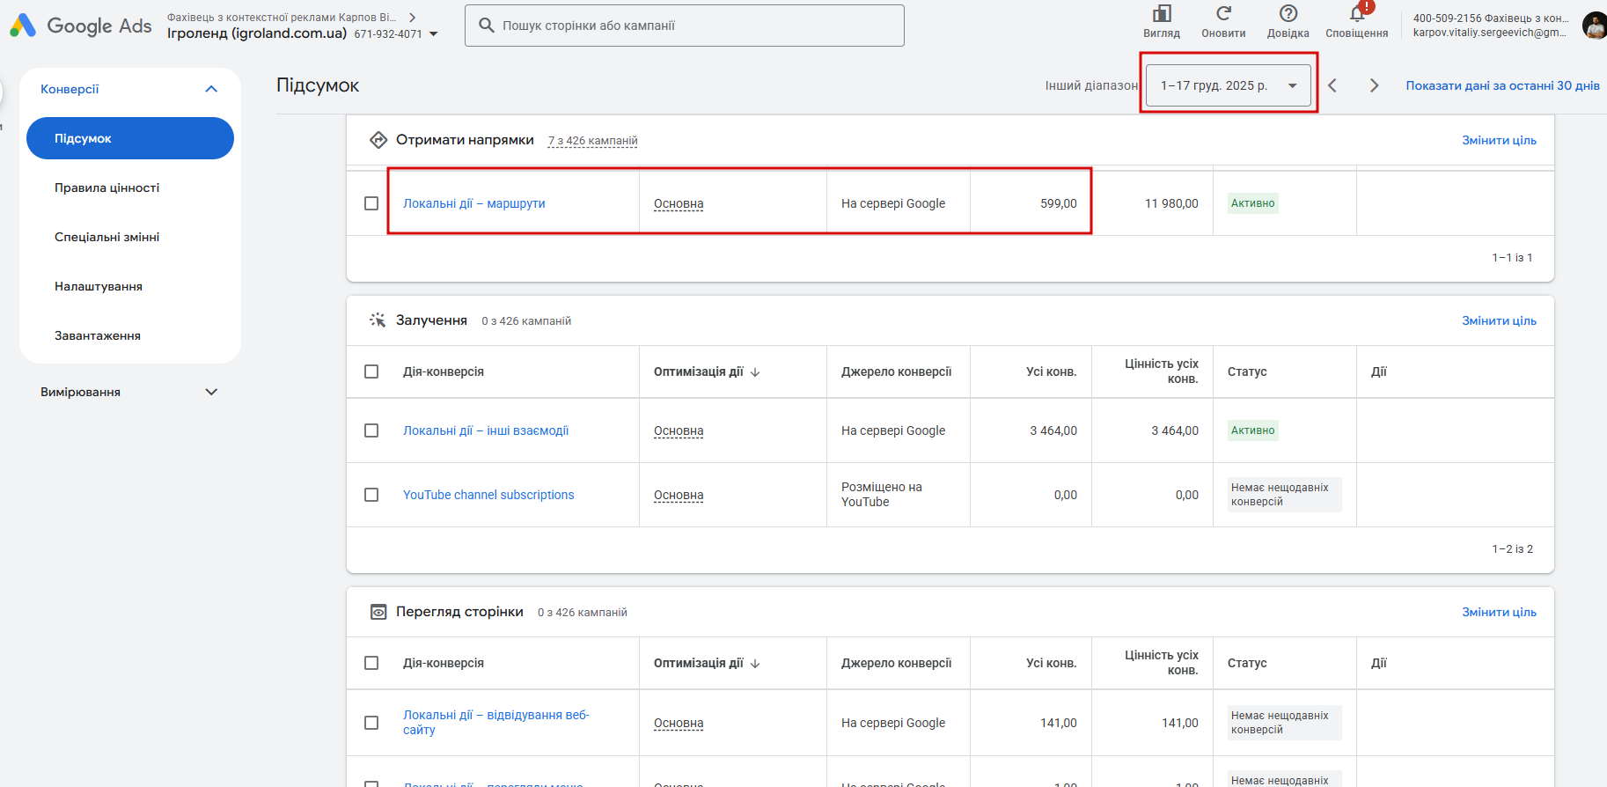1607x787 pixels.
Task: Open the date range dropdown
Action: click(x=1229, y=85)
